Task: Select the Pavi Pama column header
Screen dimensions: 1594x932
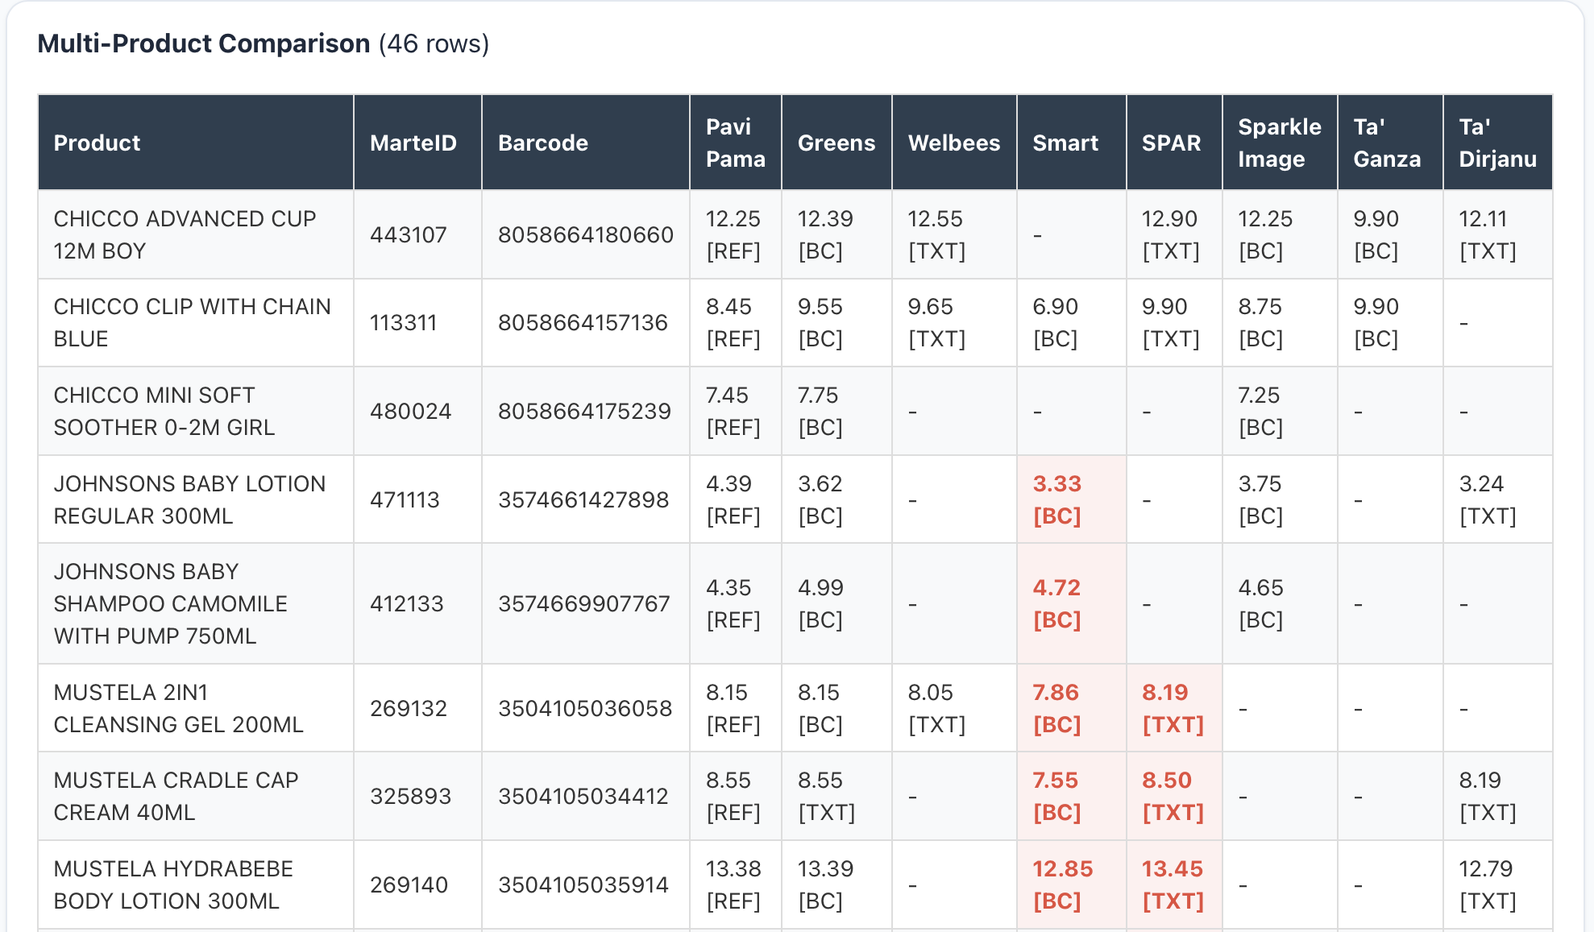Action: [x=733, y=143]
